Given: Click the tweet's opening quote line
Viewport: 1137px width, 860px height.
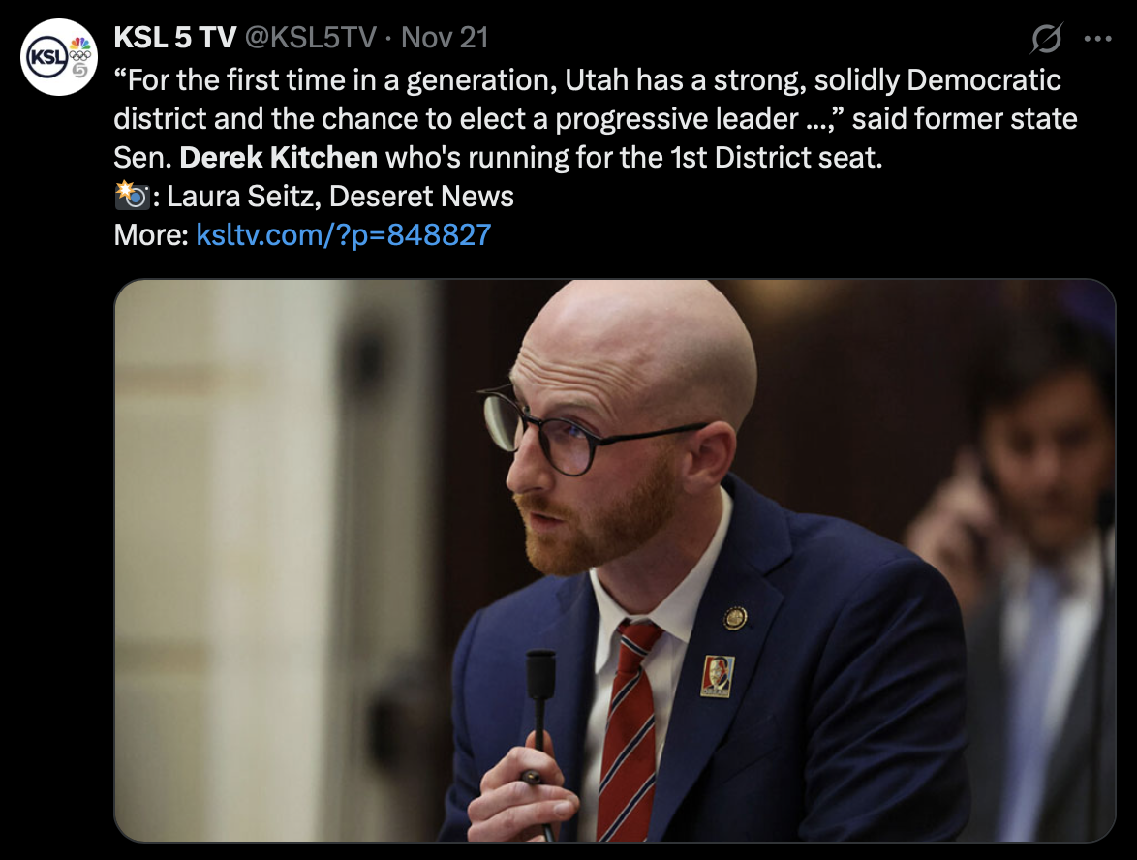Looking at the screenshot, I should pyautogui.click(x=587, y=79).
